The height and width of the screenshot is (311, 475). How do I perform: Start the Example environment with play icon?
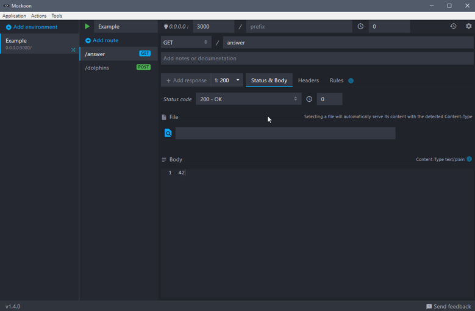(x=87, y=27)
